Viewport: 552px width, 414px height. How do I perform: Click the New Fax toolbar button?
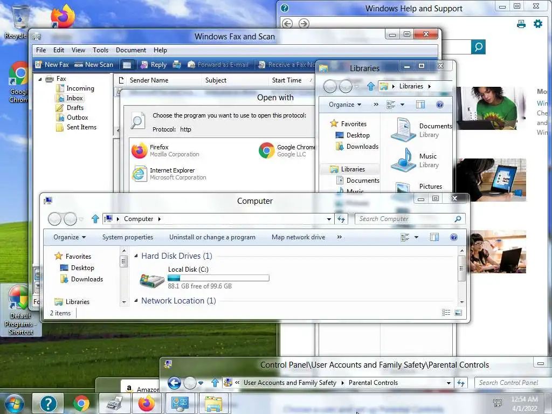[x=52, y=65]
